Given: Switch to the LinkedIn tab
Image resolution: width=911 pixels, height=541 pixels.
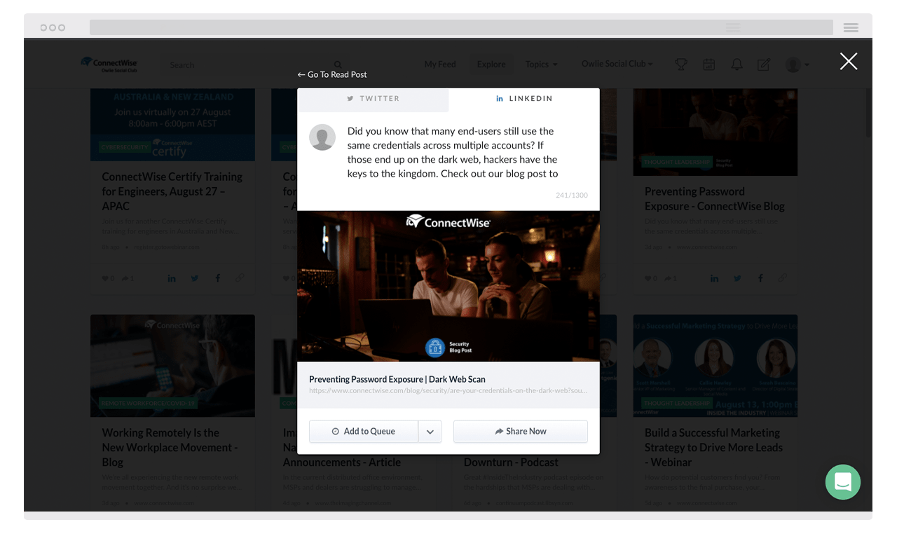Looking at the screenshot, I should [524, 99].
